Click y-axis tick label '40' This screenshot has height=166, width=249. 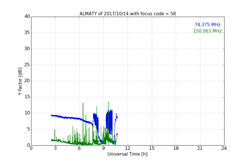[27, 16]
